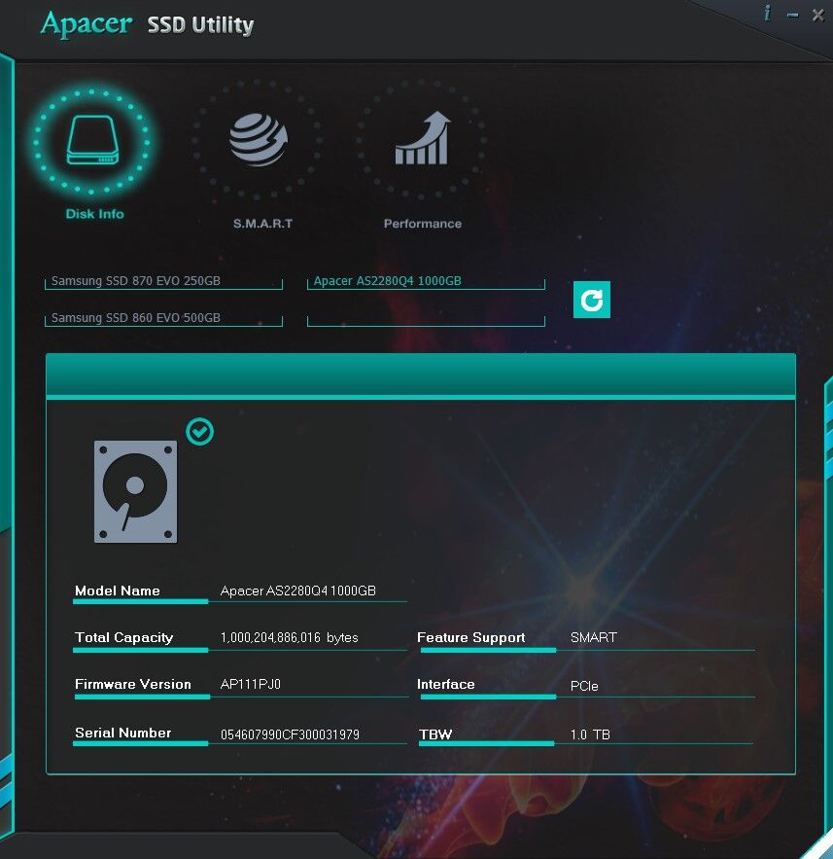Select Samsung SSD 860 EVO 500GB drive
The image size is (833, 859).
[x=163, y=318]
